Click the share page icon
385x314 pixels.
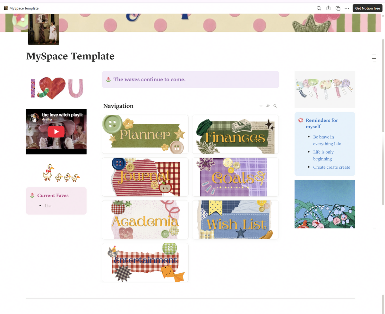328,8
